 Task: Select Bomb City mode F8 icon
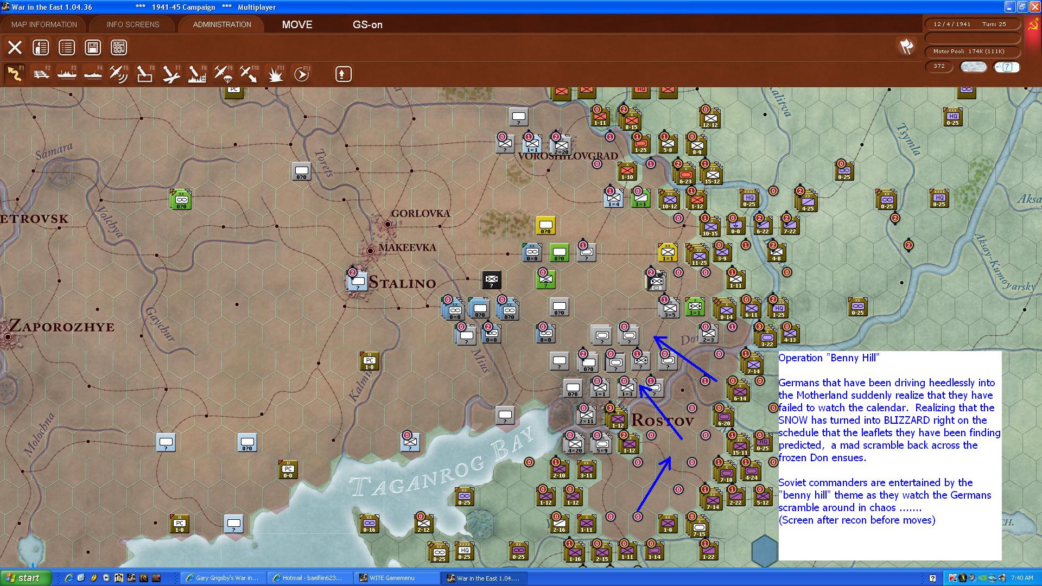click(x=196, y=74)
